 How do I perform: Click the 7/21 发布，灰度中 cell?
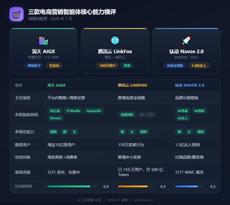tap(64, 172)
